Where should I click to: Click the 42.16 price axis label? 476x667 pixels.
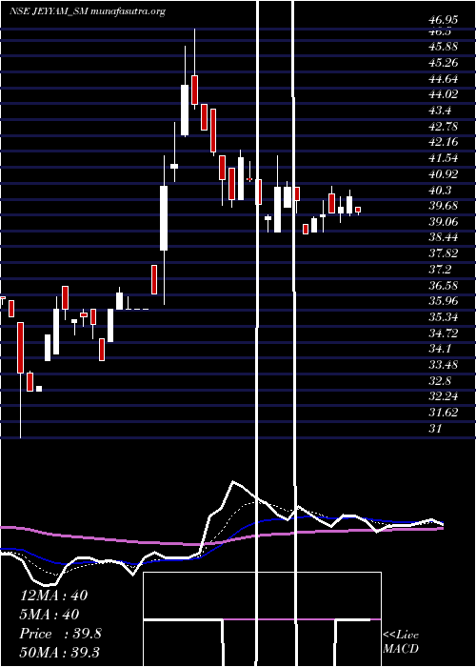click(443, 143)
